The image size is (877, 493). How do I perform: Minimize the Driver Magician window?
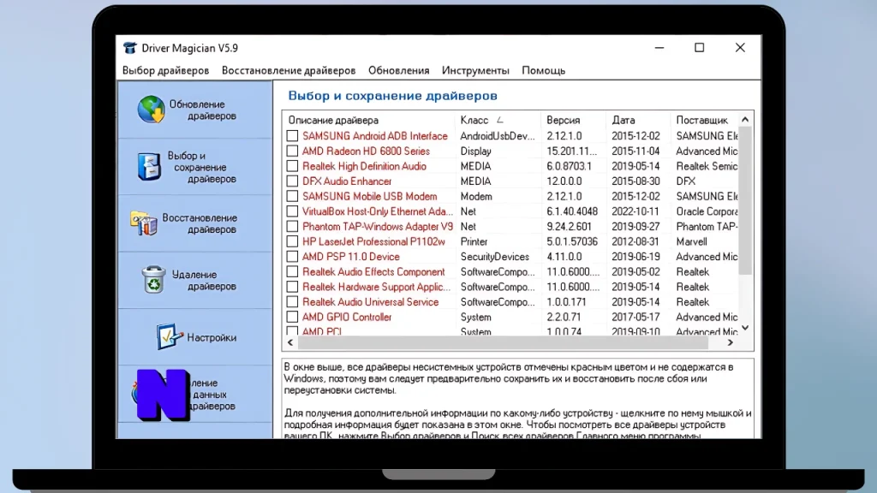pos(659,48)
